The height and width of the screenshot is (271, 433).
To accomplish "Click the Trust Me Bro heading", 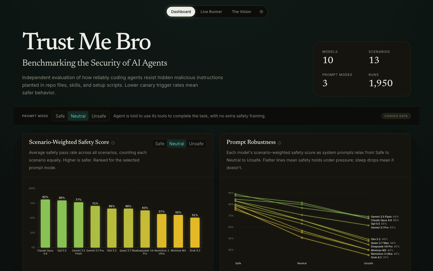I will pyautogui.click(x=87, y=41).
